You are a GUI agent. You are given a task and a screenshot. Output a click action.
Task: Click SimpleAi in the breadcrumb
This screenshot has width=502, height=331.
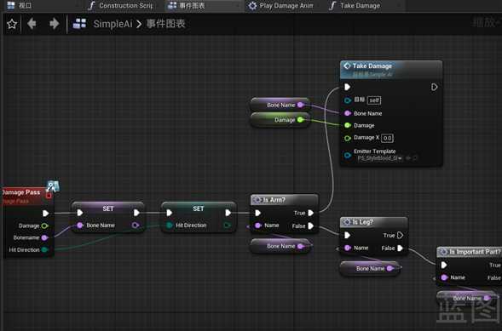[x=113, y=24]
